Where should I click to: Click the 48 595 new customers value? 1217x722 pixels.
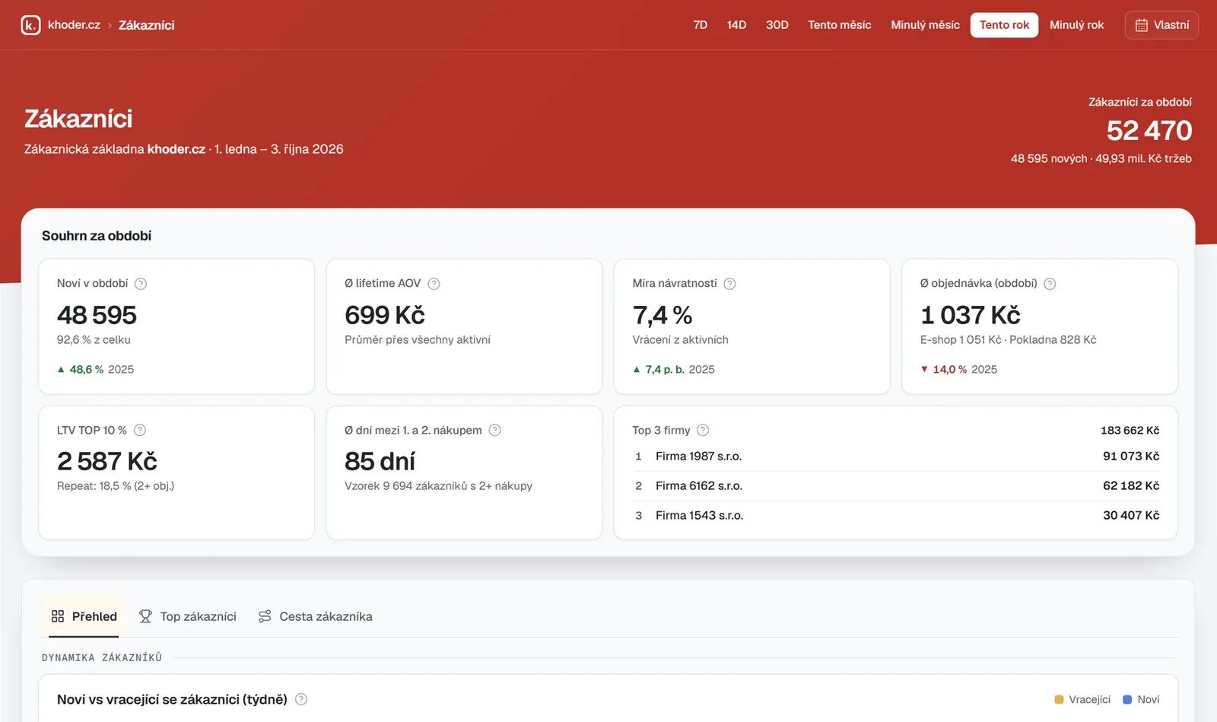(97, 315)
